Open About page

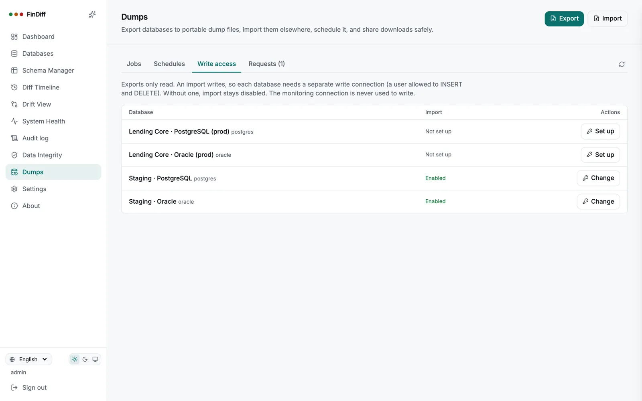pyautogui.click(x=53, y=206)
